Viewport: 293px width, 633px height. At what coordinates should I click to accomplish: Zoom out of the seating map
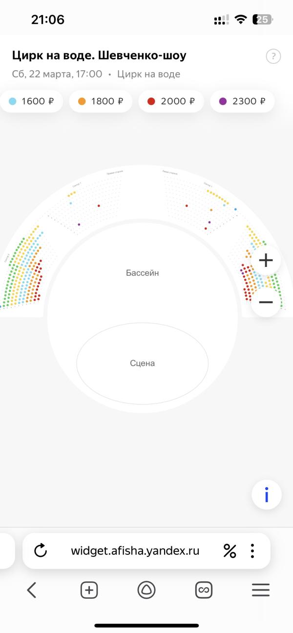click(x=266, y=302)
